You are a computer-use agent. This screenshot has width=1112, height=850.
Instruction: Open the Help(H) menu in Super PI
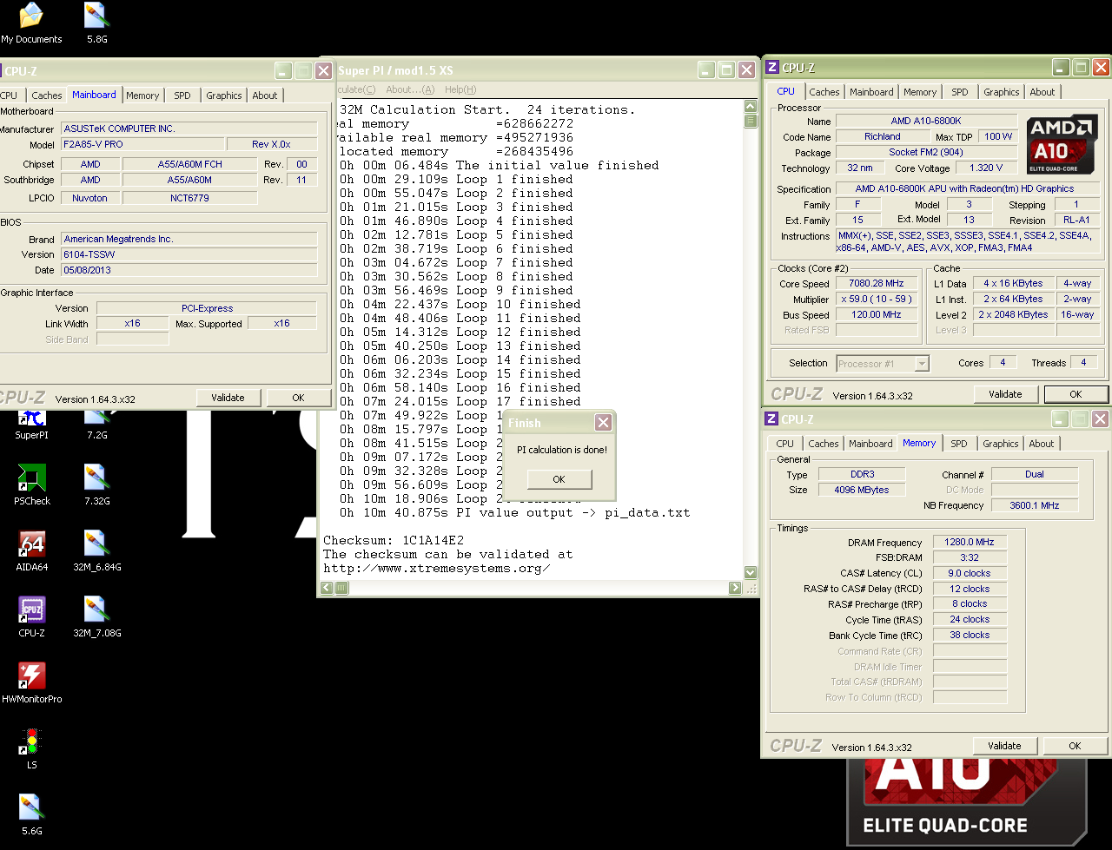[460, 89]
